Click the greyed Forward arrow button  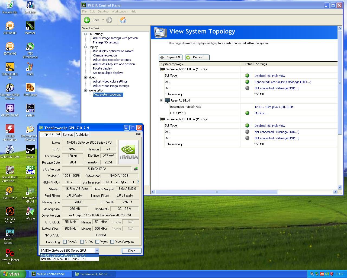click(109, 20)
